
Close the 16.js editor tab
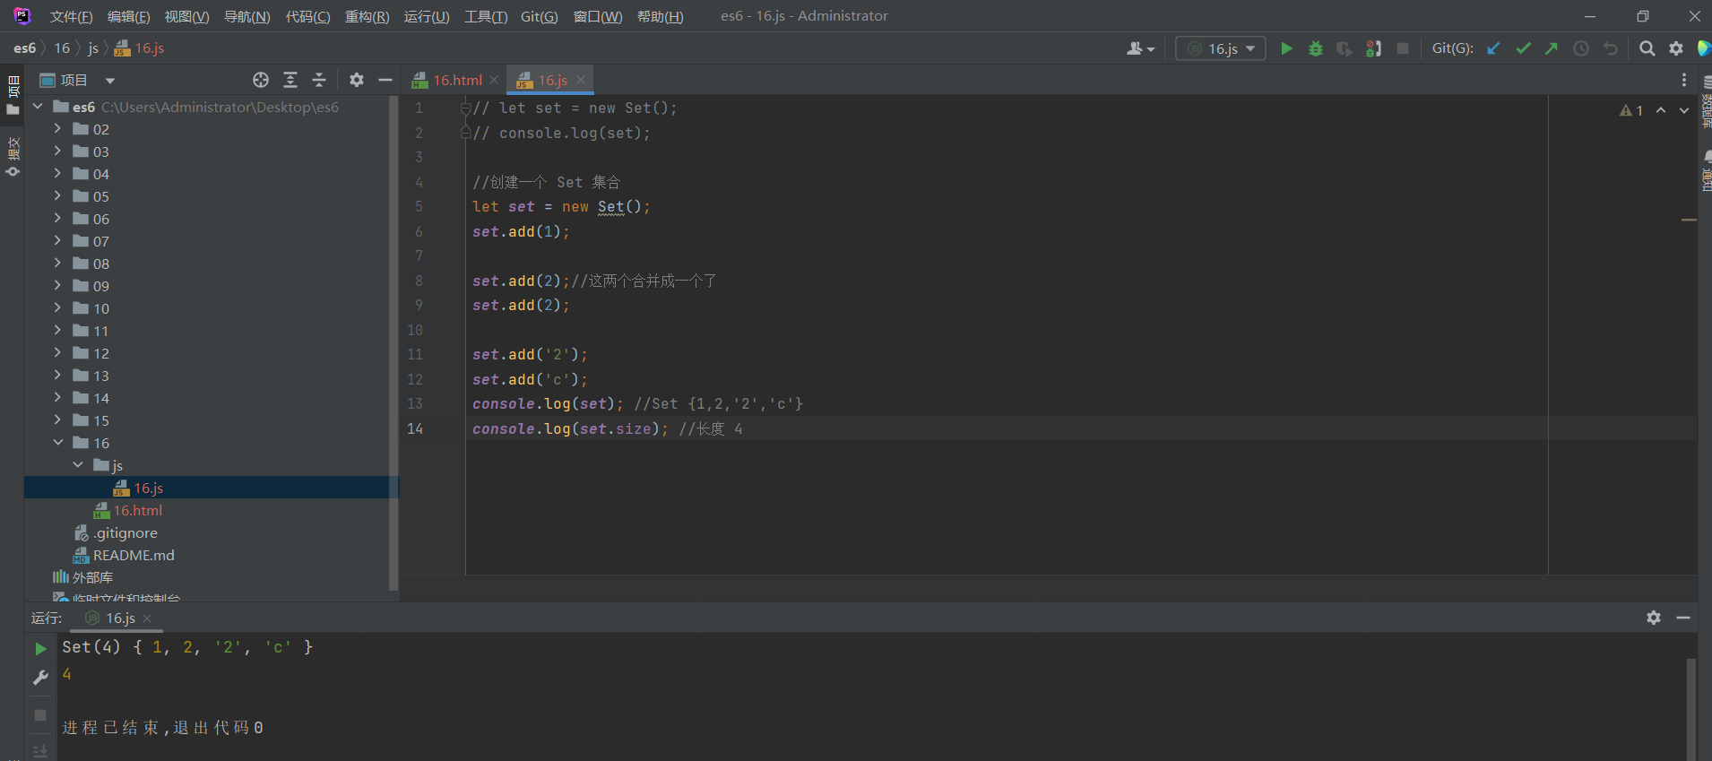tap(581, 80)
